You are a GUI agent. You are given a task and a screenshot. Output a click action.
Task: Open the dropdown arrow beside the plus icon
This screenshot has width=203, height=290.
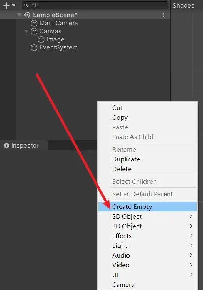coord(13,6)
